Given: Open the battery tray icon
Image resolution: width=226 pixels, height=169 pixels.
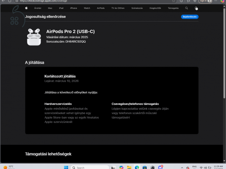Looking at the screenshot, I should pos(210,168).
